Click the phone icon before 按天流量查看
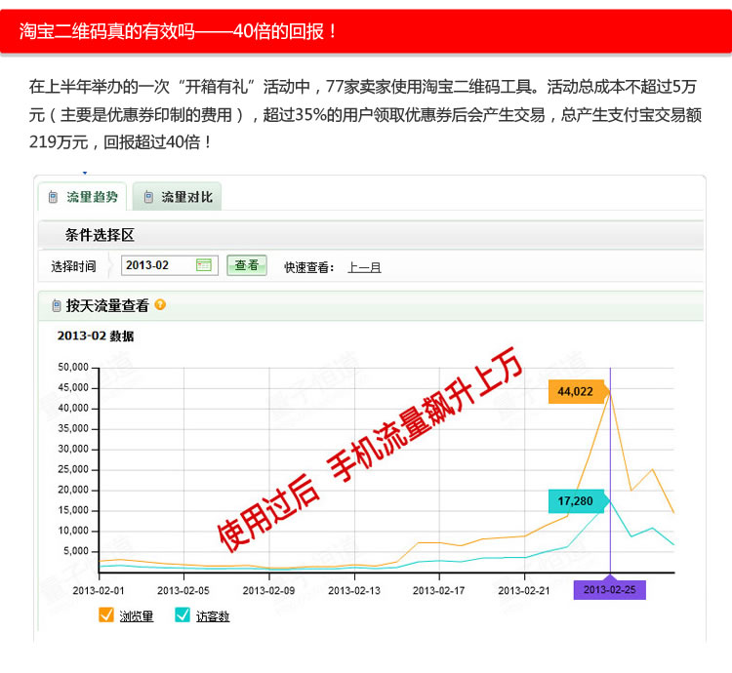This screenshot has width=732, height=673. coord(57,306)
